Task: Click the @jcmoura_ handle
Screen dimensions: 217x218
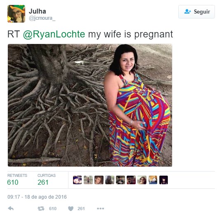Action: pyautogui.click(x=42, y=18)
